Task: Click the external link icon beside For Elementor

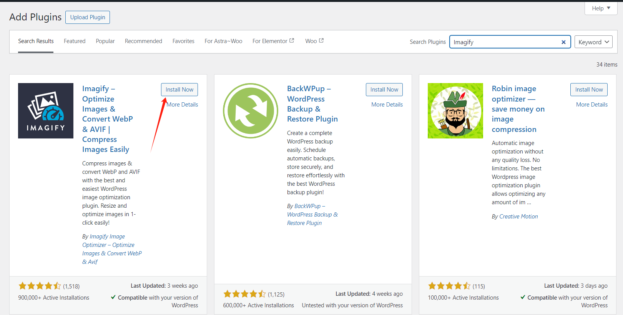Action: coord(292,40)
